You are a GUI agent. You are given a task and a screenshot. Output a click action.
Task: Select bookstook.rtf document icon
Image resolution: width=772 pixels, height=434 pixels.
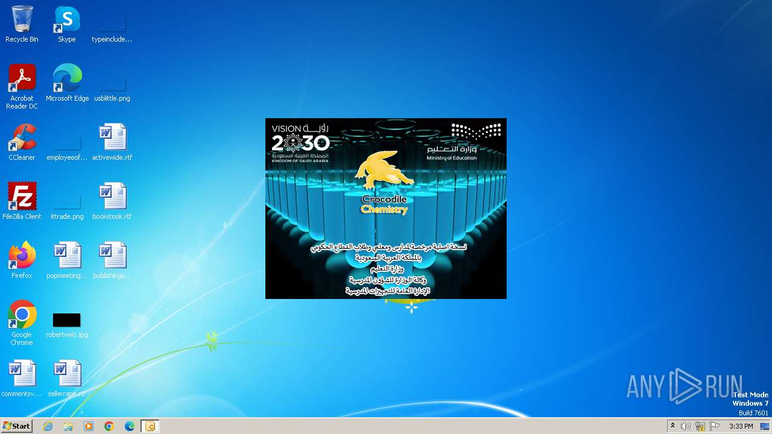112,202
